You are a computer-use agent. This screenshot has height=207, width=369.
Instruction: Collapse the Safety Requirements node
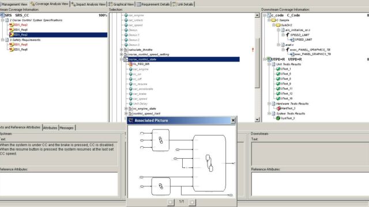2,40
